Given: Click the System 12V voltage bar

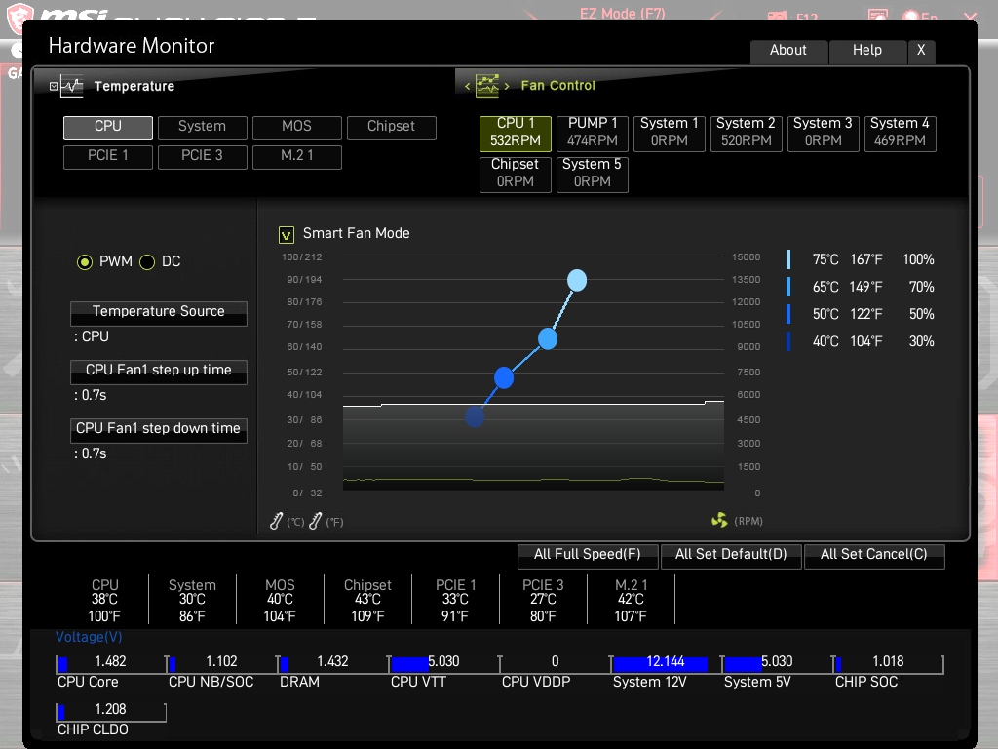Looking at the screenshot, I should [x=666, y=664].
